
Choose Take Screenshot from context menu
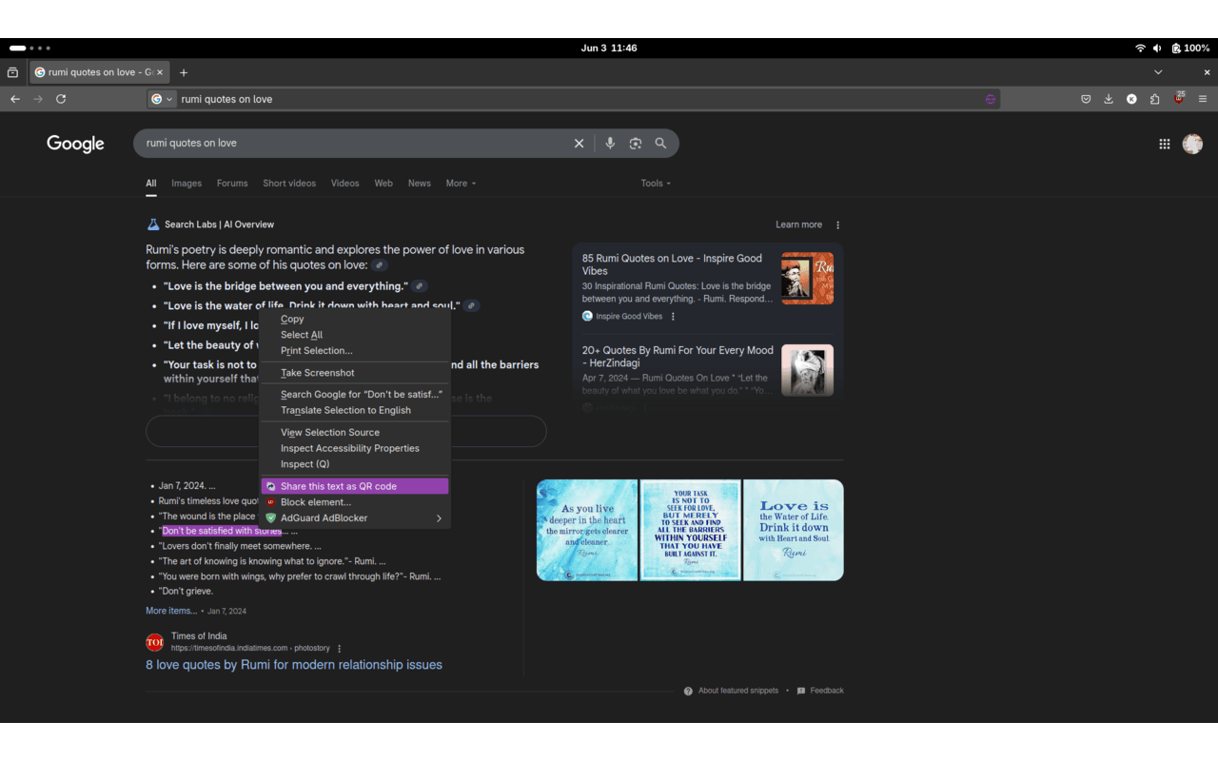[355, 373]
